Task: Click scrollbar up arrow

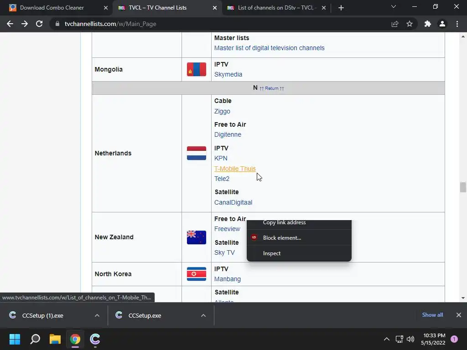Action: pos(463,36)
